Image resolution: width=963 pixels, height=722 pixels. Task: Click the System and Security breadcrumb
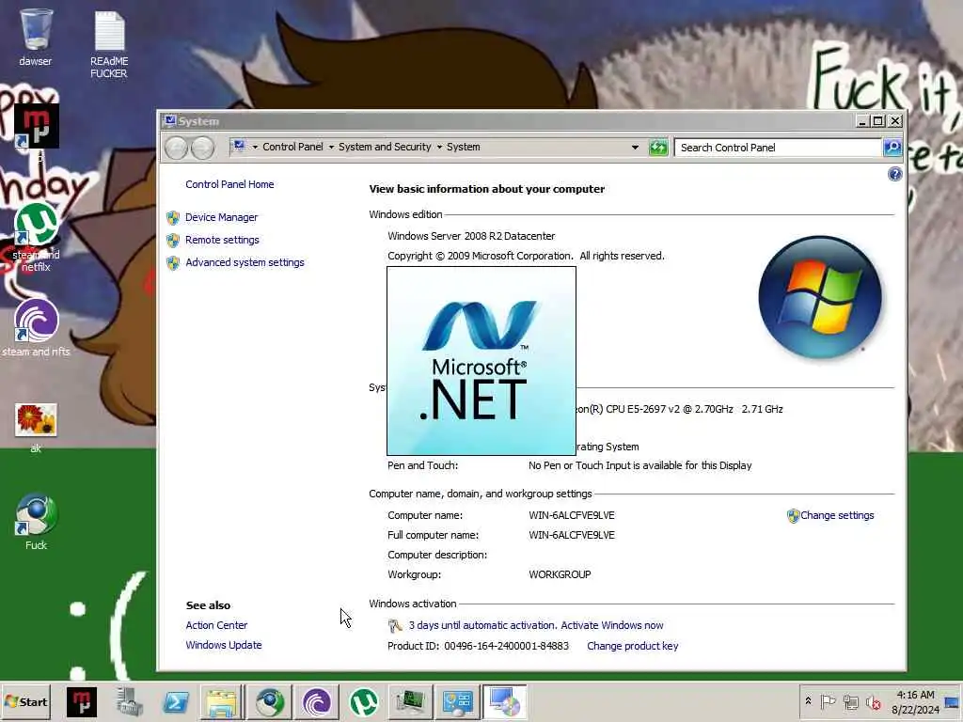coord(385,147)
